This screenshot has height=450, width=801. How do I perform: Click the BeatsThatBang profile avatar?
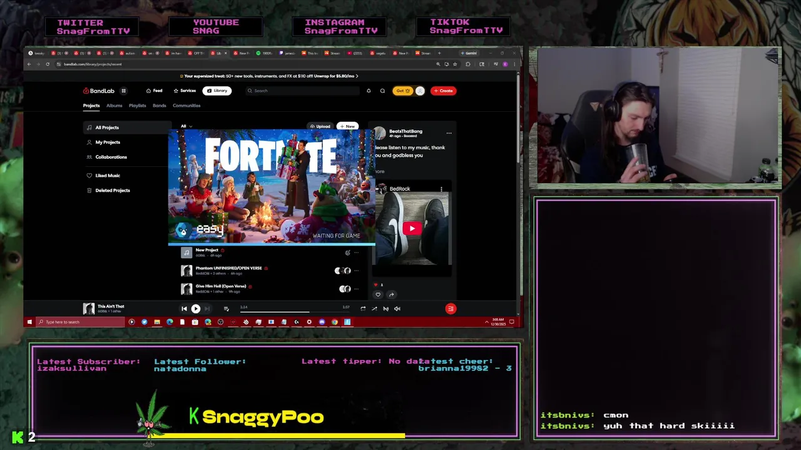click(x=380, y=133)
